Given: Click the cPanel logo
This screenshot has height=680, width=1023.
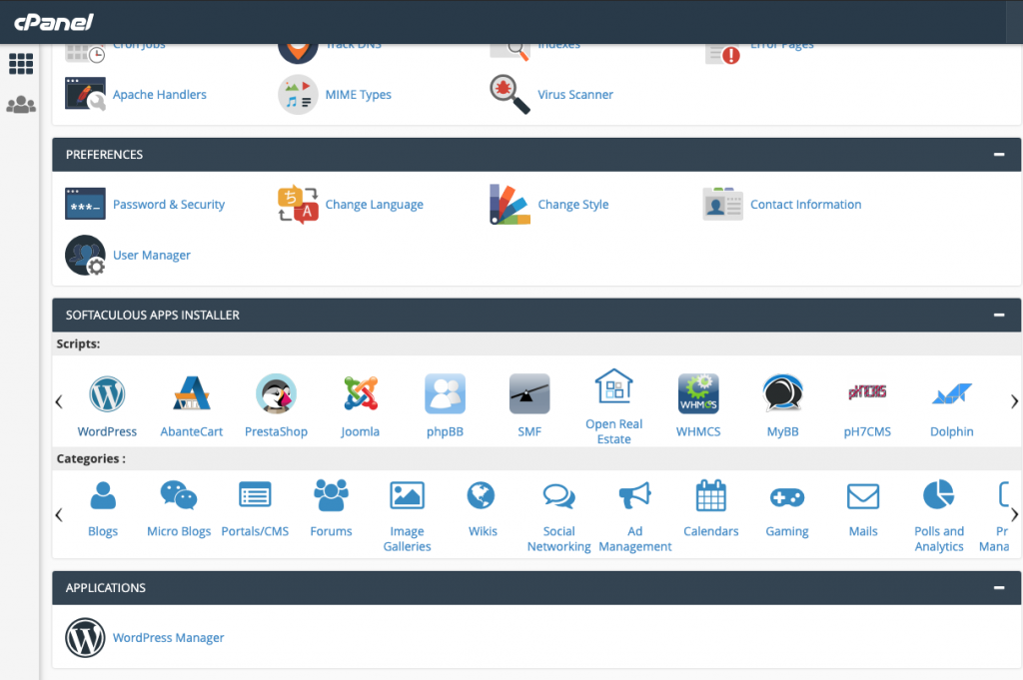Looking at the screenshot, I should pyautogui.click(x=54, y=22).
